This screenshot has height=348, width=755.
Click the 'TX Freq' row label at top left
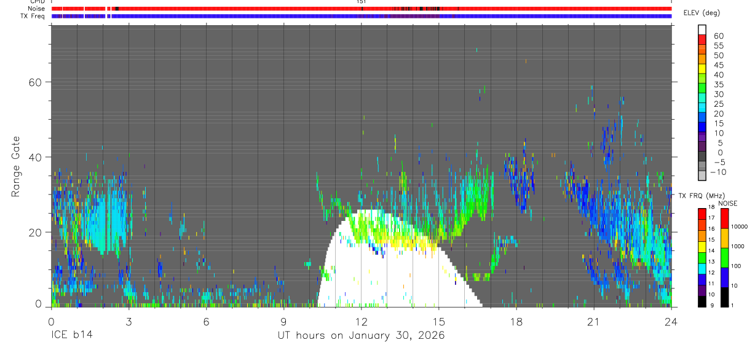point(33,16)
